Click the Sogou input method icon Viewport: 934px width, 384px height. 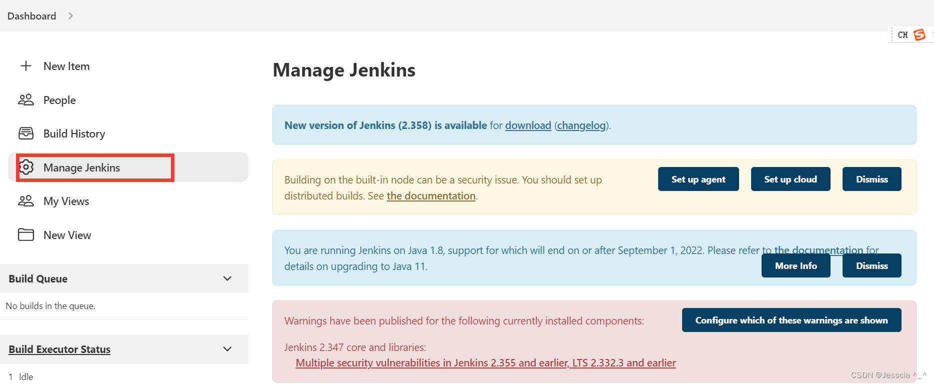tap(920, 34)
